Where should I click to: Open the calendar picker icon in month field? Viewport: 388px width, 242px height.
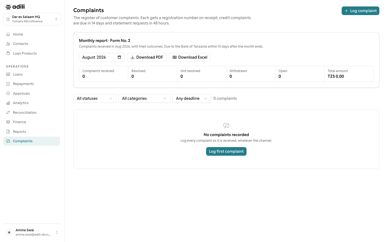coord(119,57)
